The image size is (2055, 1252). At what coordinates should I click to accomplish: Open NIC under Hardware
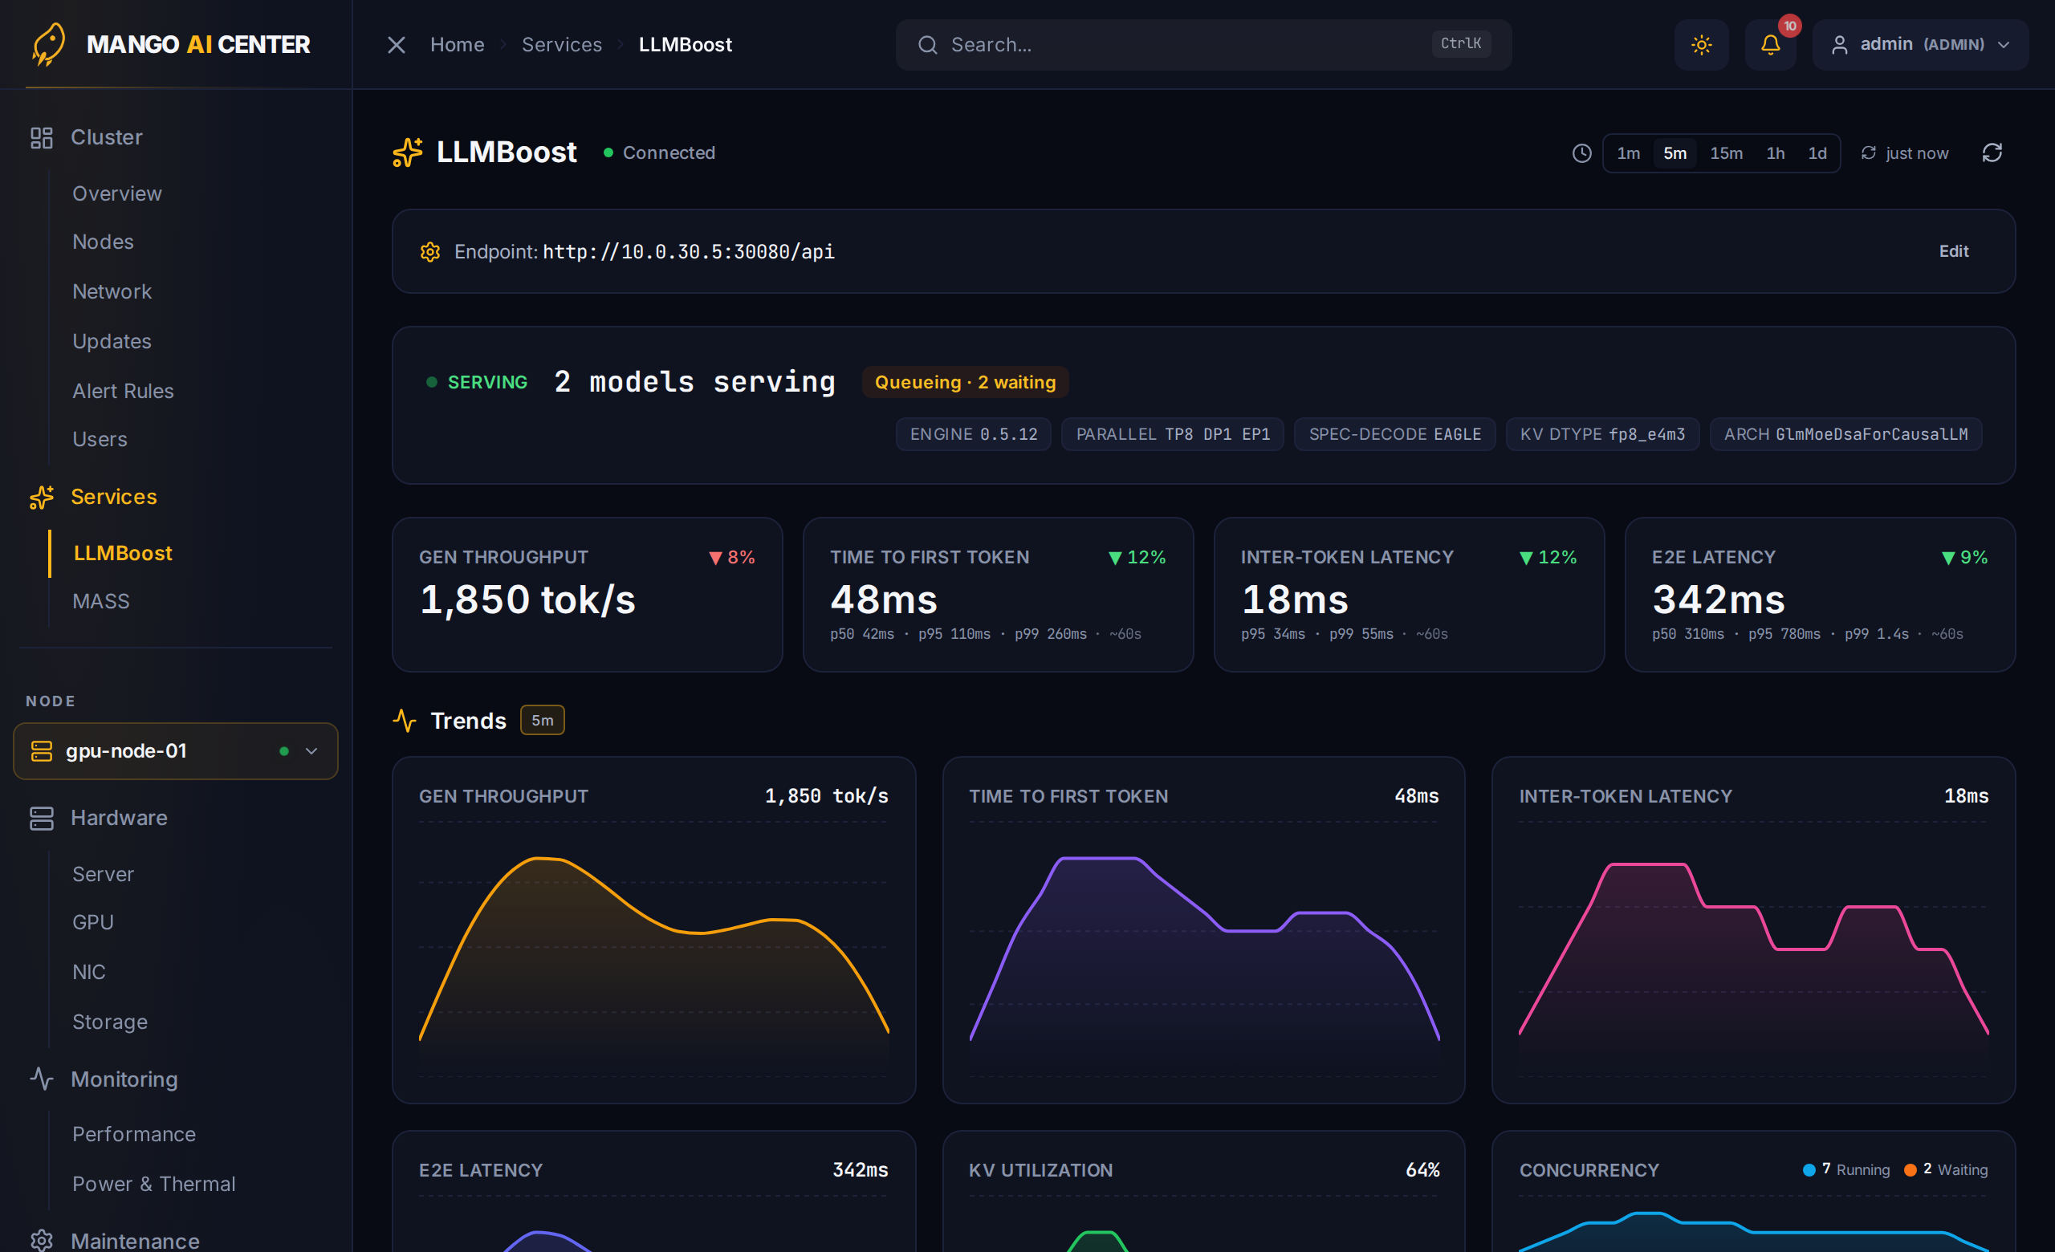click(88, 972)
